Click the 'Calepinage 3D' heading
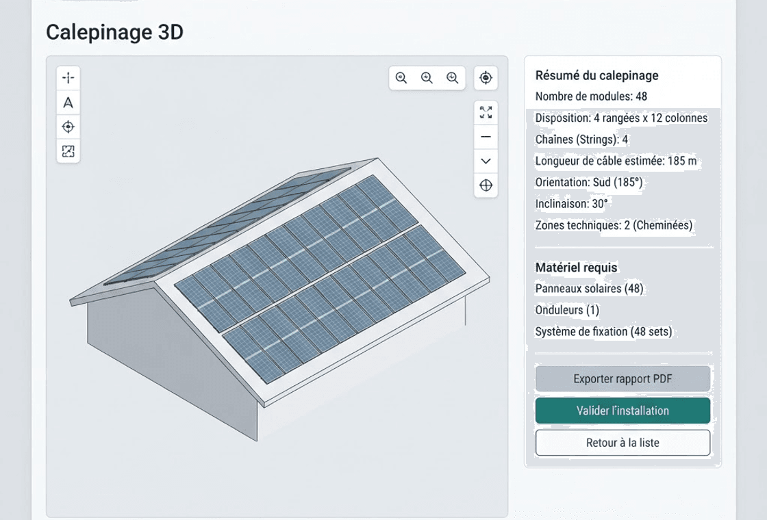767x520 pixels. click(x=114, y=32)
